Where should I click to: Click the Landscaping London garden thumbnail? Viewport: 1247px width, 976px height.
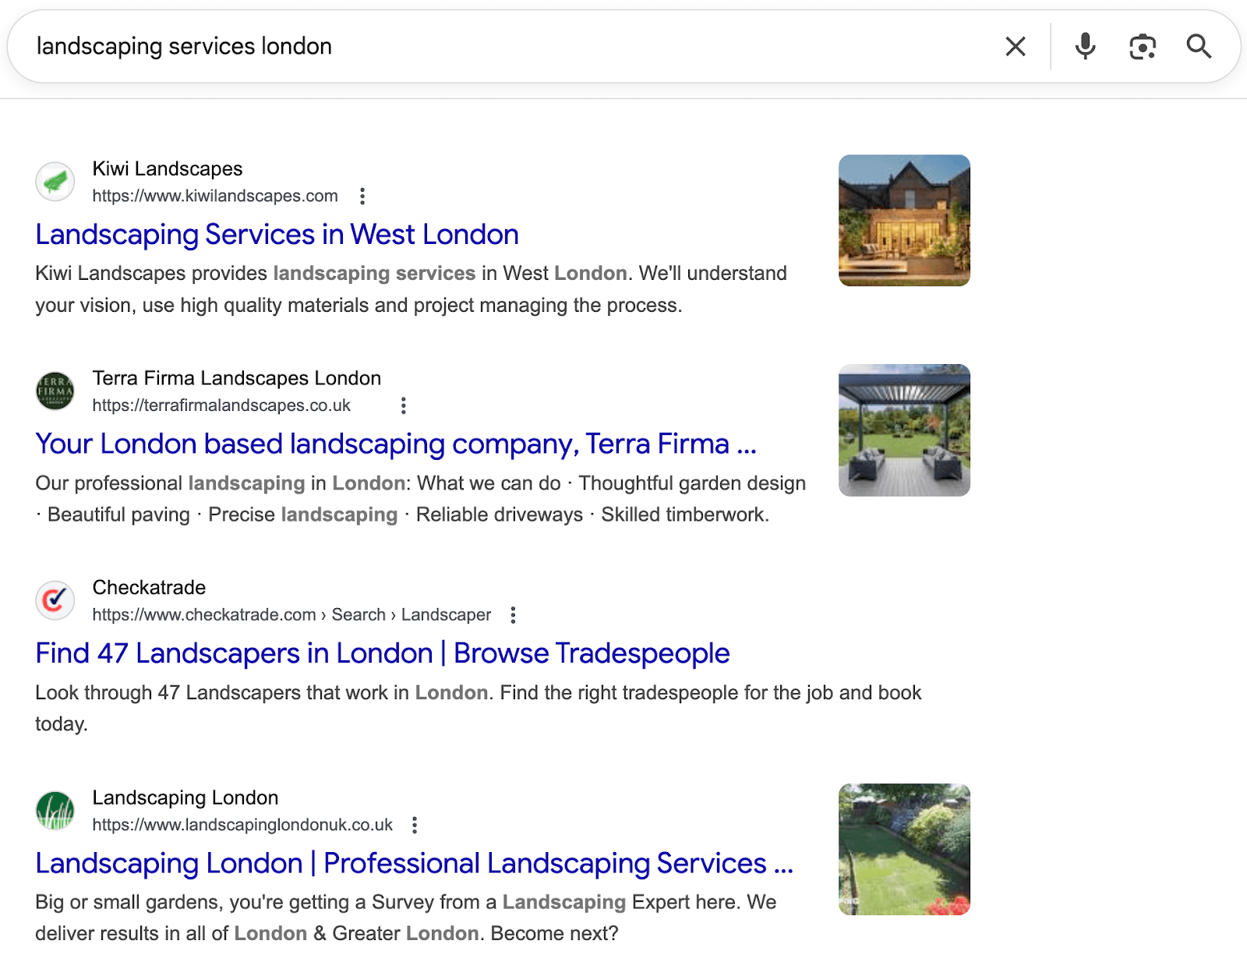tap(903, 849)
